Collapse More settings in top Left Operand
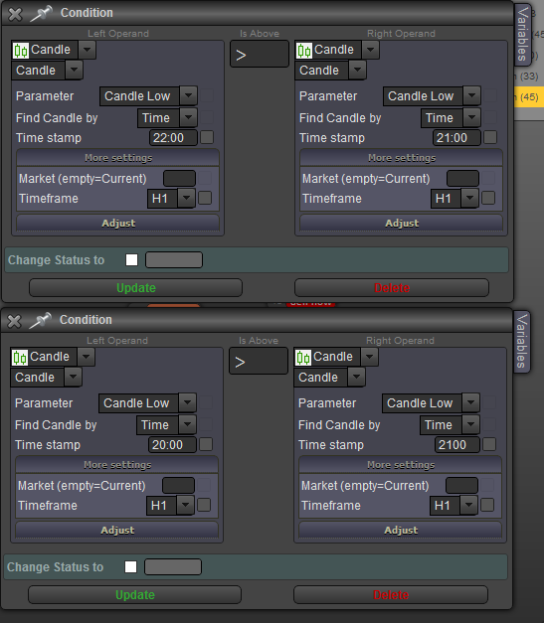The image size is (544, 623). [x=118, y=158]
